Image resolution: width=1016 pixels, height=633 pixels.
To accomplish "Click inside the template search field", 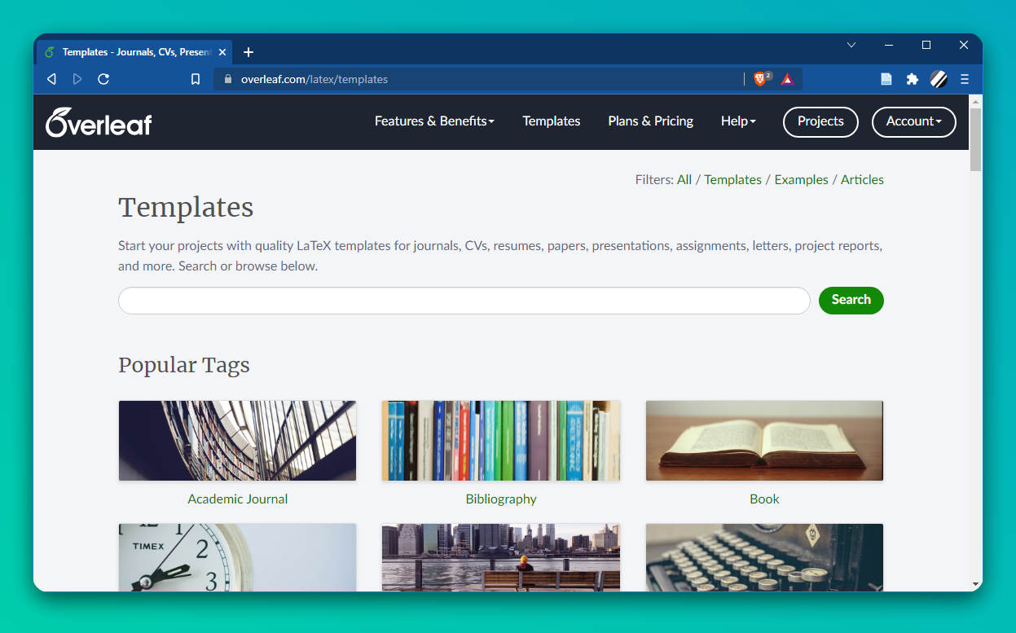I will [463, 300].
